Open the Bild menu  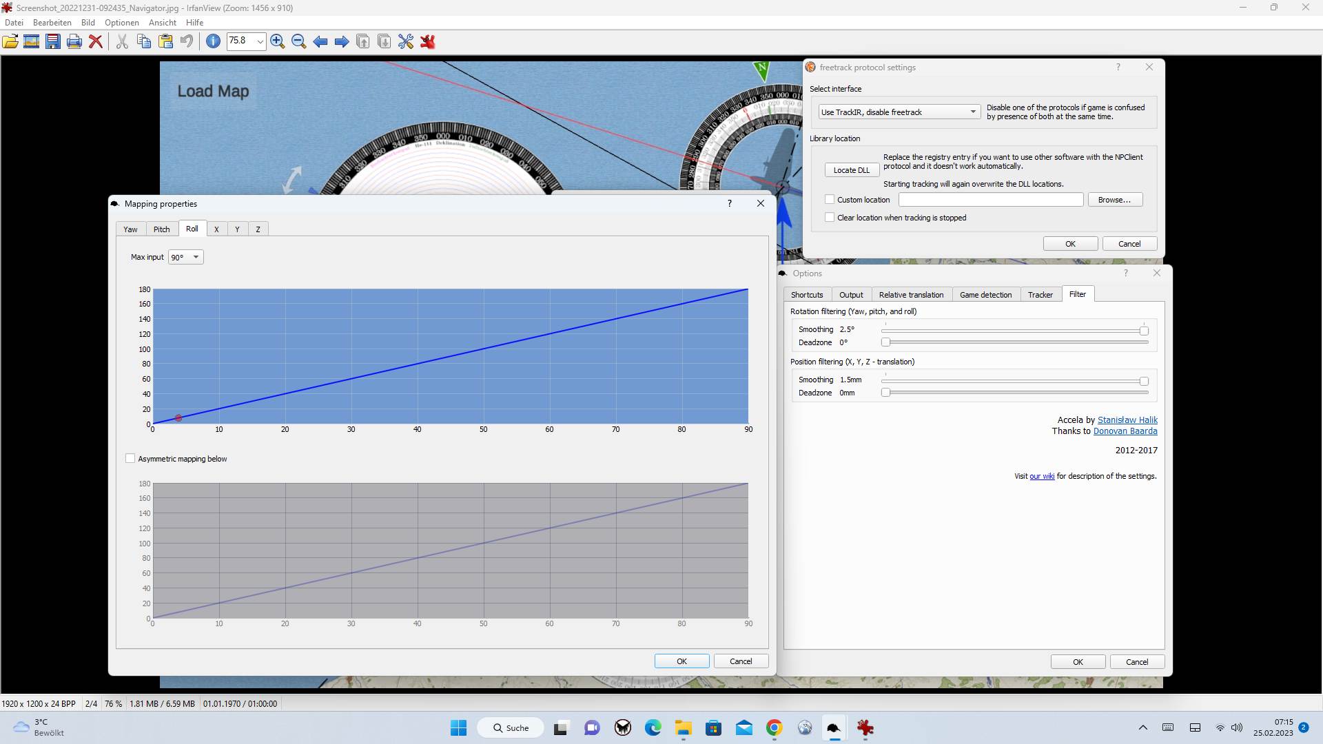[x=88, y=23]
